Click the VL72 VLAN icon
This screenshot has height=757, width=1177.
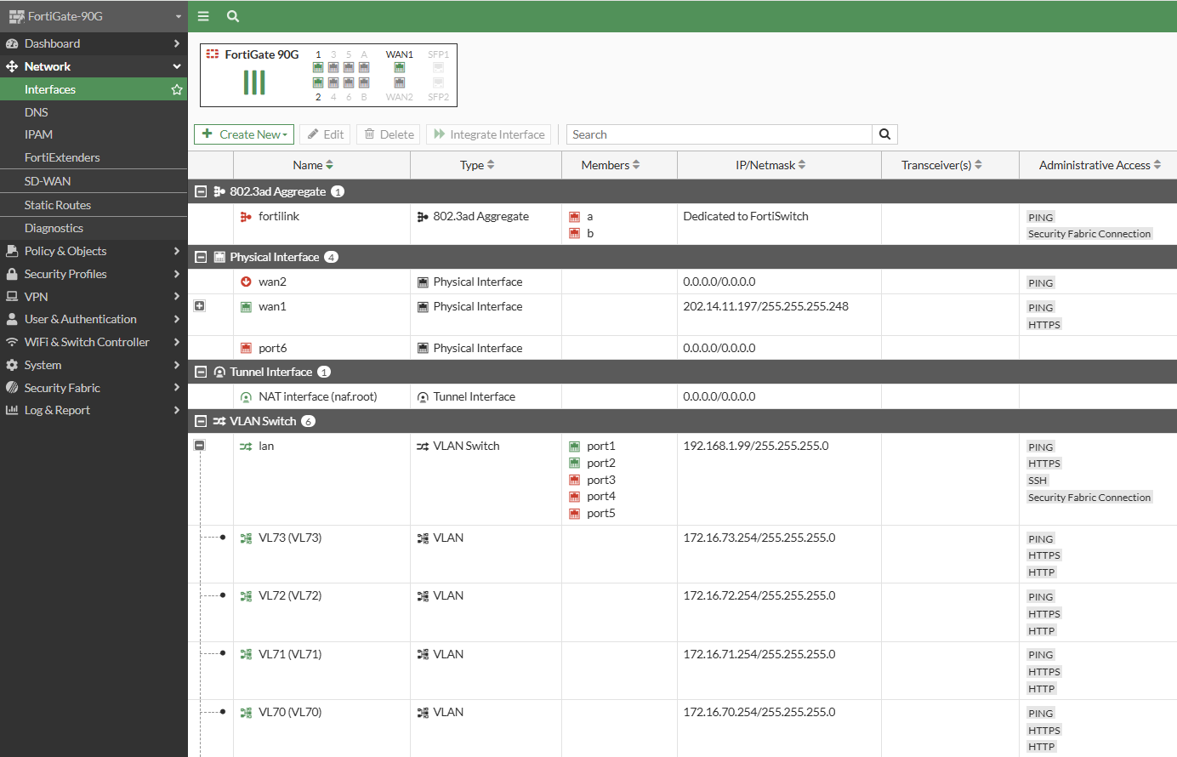[x=246, y=596]
